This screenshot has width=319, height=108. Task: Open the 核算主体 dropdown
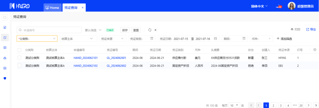[x=78, y=38]
